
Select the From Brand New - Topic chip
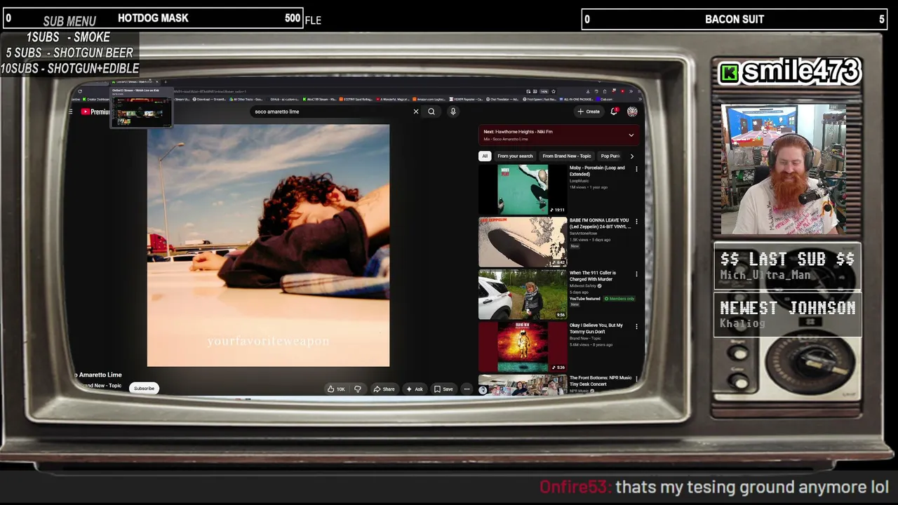pos(567,156)
